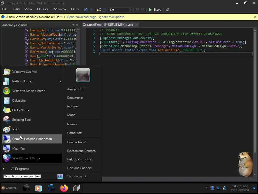Click the Start menu search magnifier button
This screenshot has height=194, width=258.
[60, 176]
